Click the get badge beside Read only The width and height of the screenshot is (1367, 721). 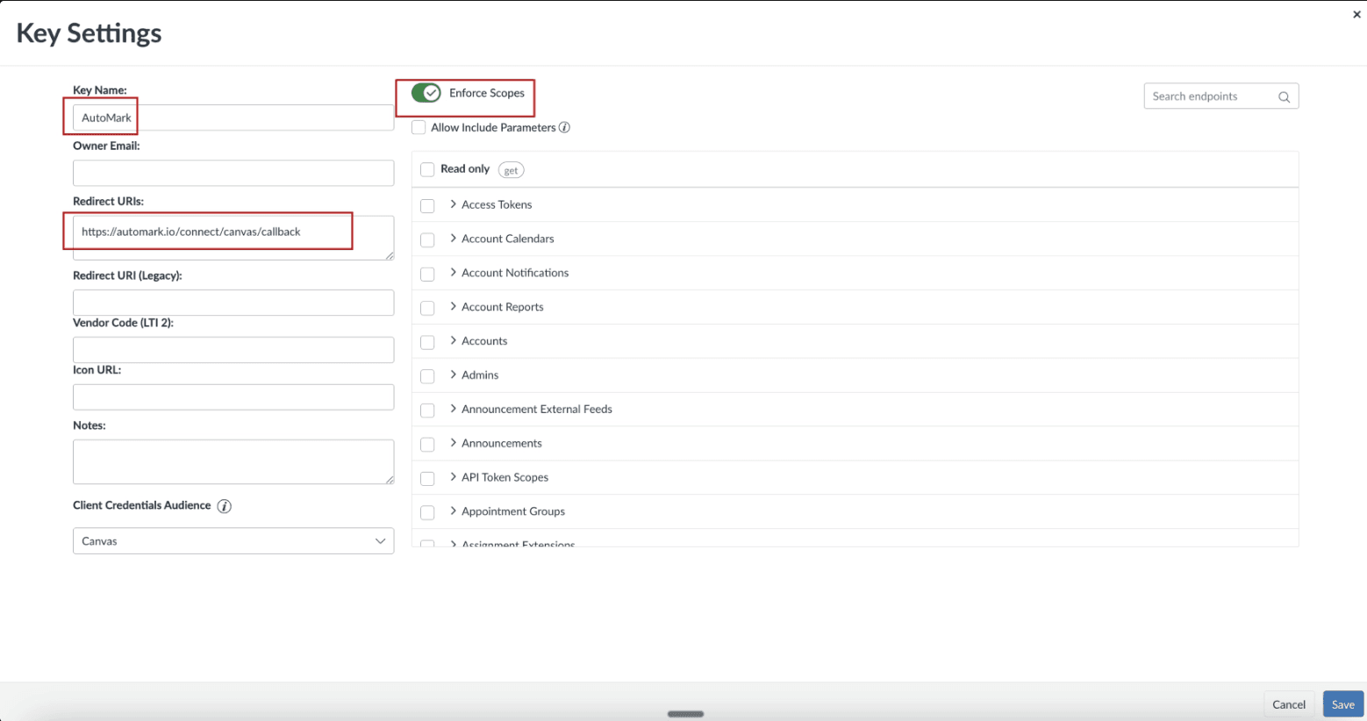click(x=511, y=169)
